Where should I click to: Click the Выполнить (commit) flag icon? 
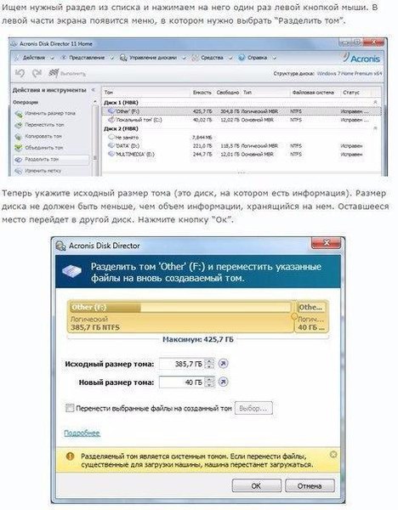click(54, 73)
